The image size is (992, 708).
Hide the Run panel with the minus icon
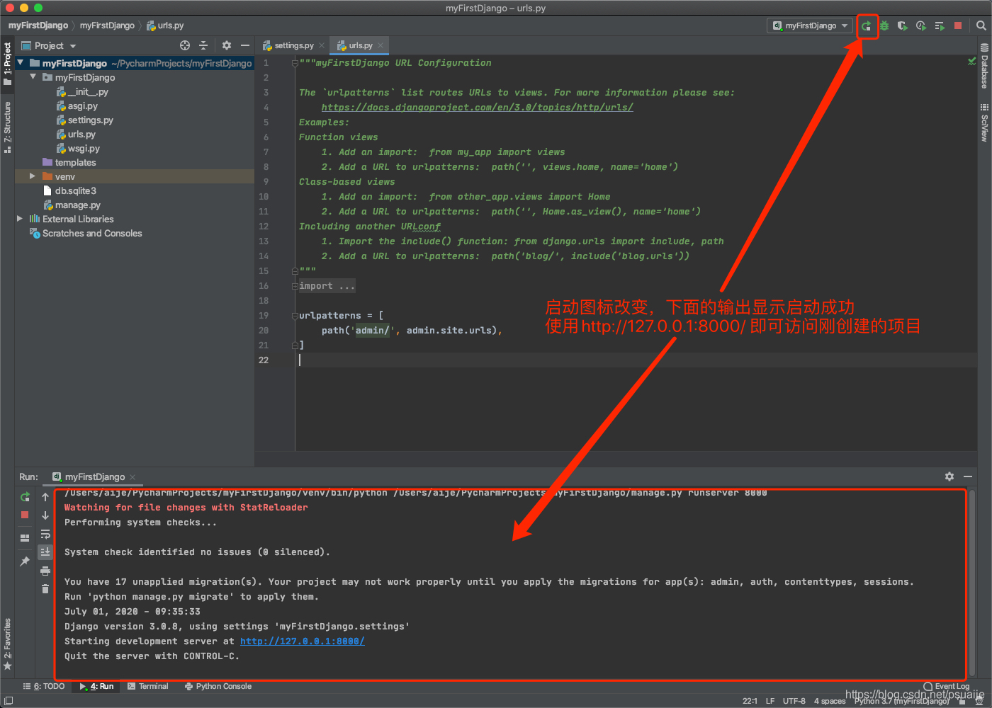pos(968,476)
